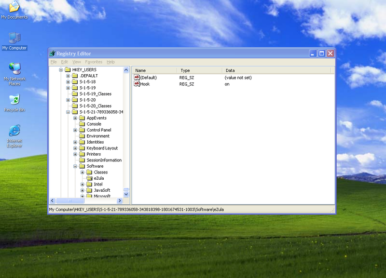
Task: Click the (Default) value string icon
Action: pyautogui.click(x=137, y=78)
